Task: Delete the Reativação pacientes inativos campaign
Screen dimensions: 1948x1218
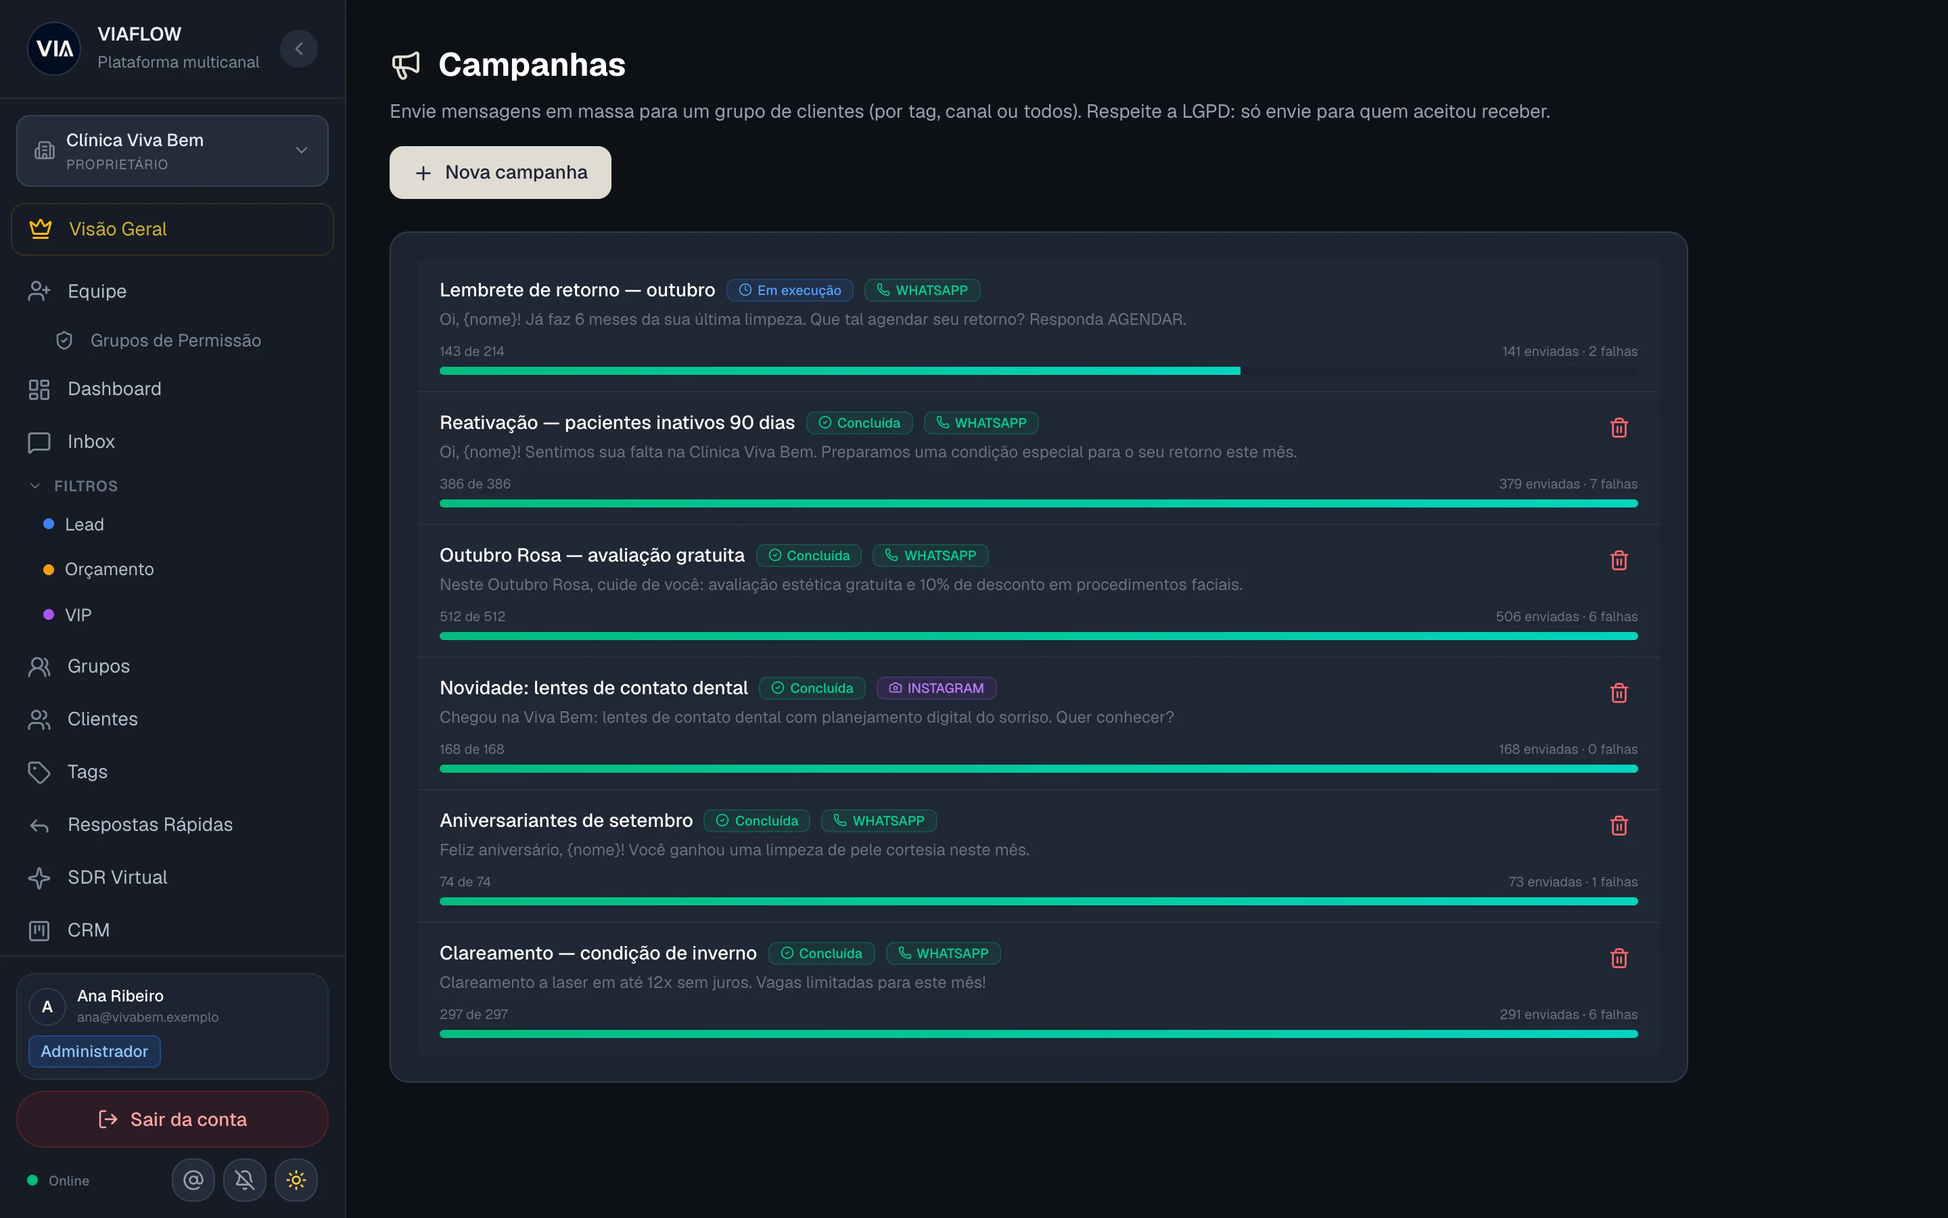Action: coord(1619,428)
